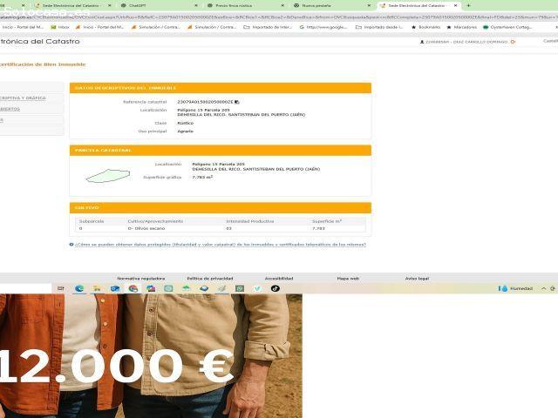The width and height of the screenshot is (558, 418).
Task: Open File Explorer from the taskbar
Action: tap(97, 288)
